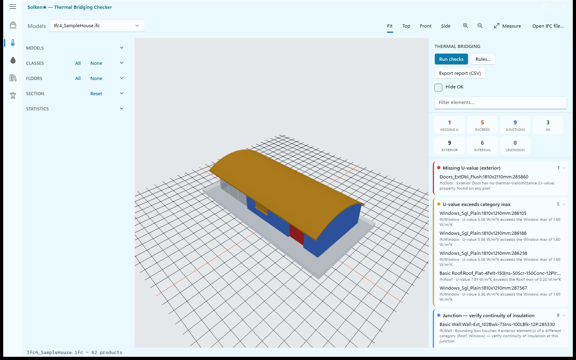This screenshot has height=360, width=576.
Task: Open the books library sidebar tool
Action: [13, 78]
